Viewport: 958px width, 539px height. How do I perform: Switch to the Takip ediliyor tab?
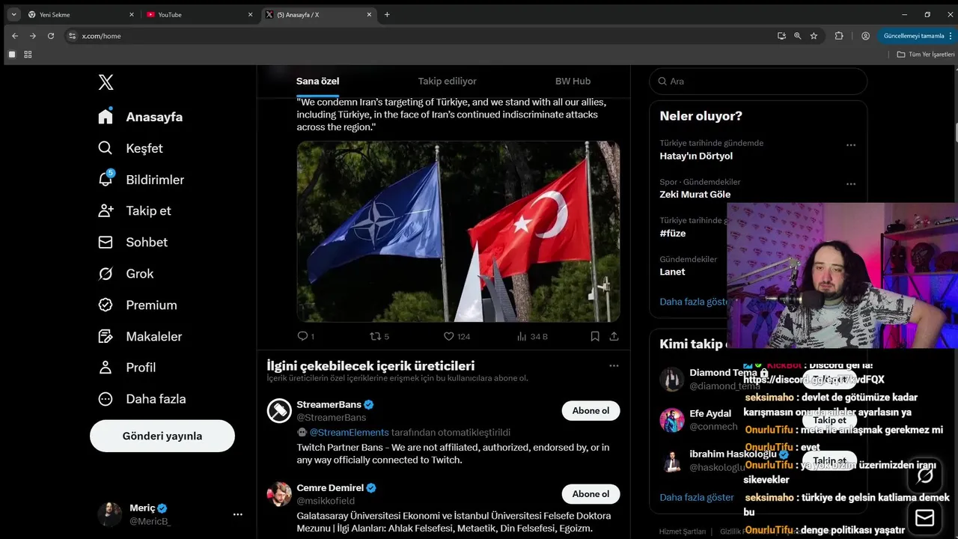[x=447, y=81]
